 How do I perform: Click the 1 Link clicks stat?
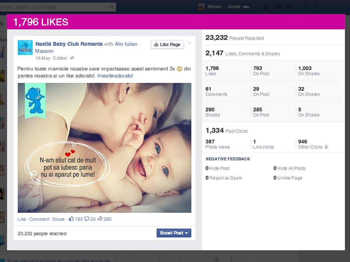pos(263,144)
